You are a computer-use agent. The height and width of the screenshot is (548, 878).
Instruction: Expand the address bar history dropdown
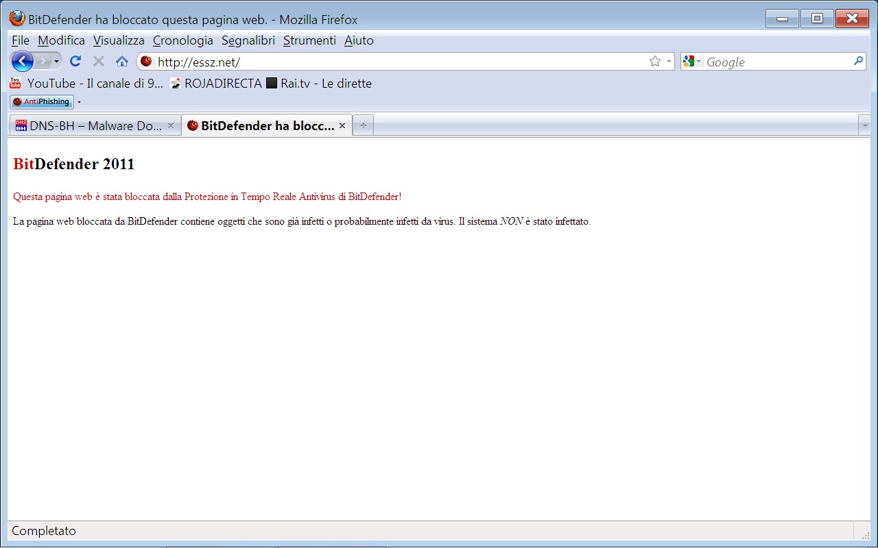click(x=669, y=62)
